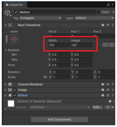Screen dimensions: 117x127
Task: Uncheck the Button GameObject active checkbox
Action: coord(16,12)
